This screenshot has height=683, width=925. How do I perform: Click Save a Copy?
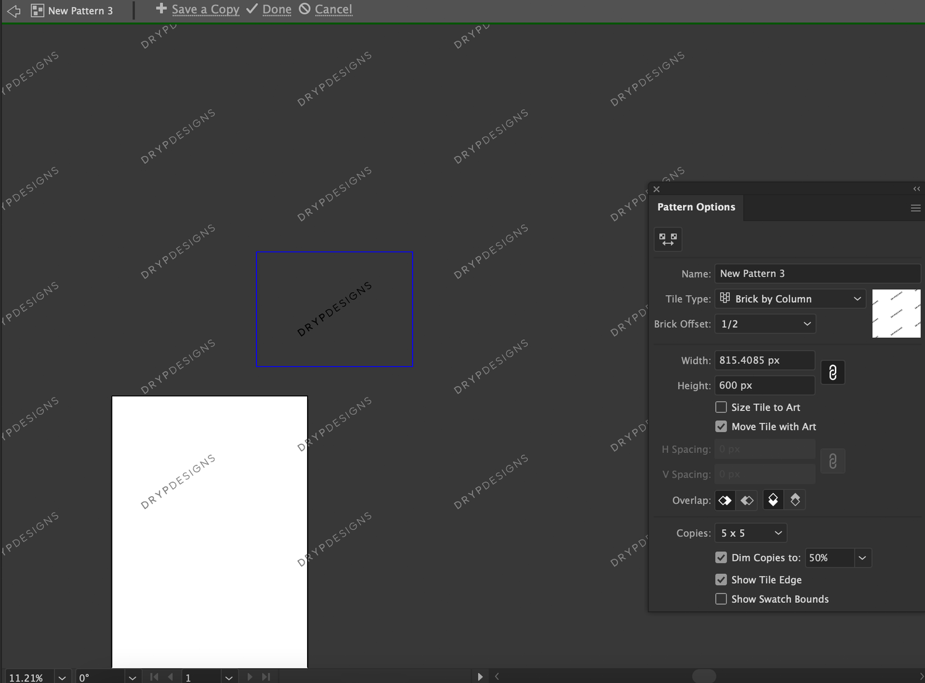(x=204, y=9)
